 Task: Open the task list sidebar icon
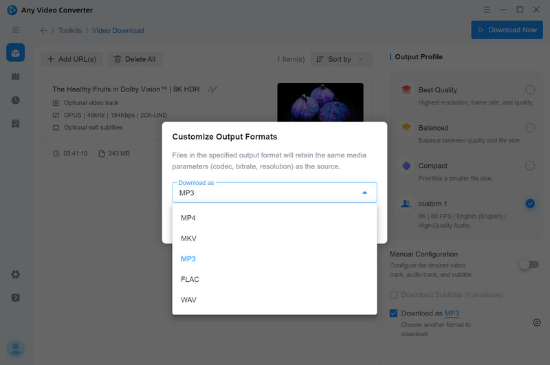click(15, 124)
